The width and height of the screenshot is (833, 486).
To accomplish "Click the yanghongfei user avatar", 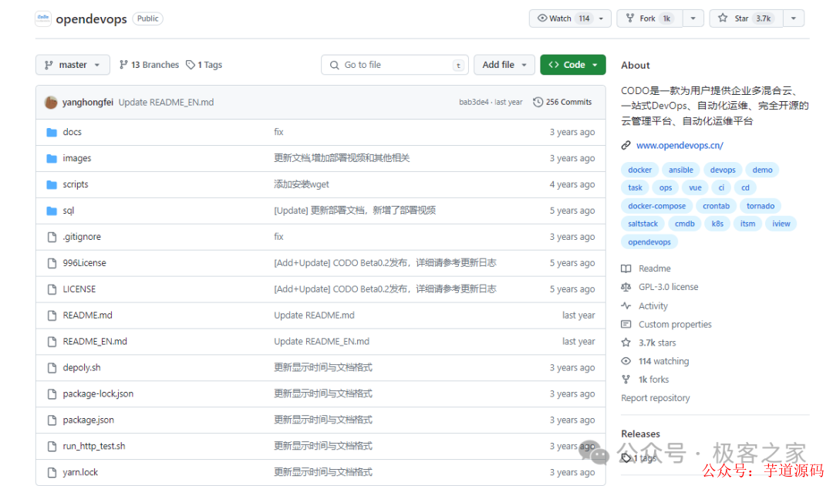I will tap(51, 102).
